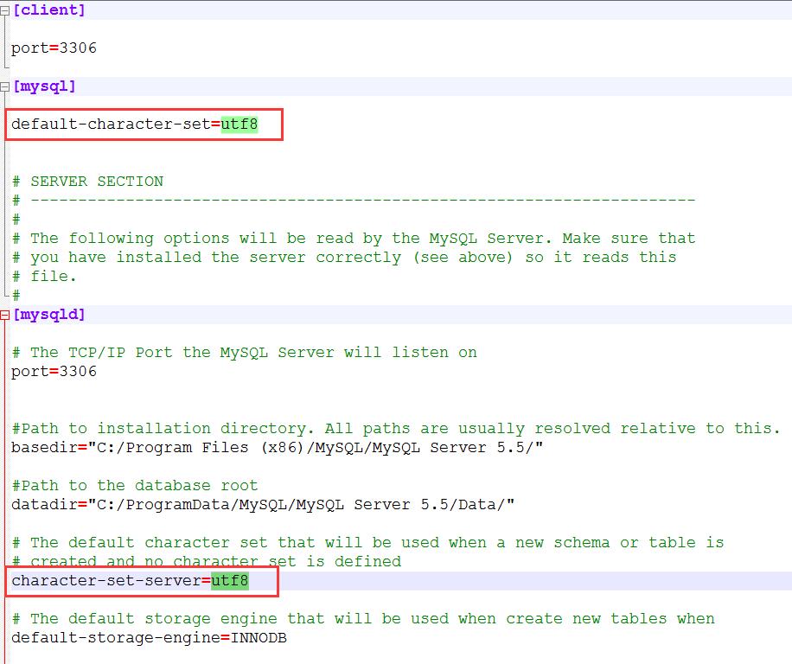Screen dimensions: 792x664
Task: Click the [mysql] section header text
Action: tap(44, 86)
